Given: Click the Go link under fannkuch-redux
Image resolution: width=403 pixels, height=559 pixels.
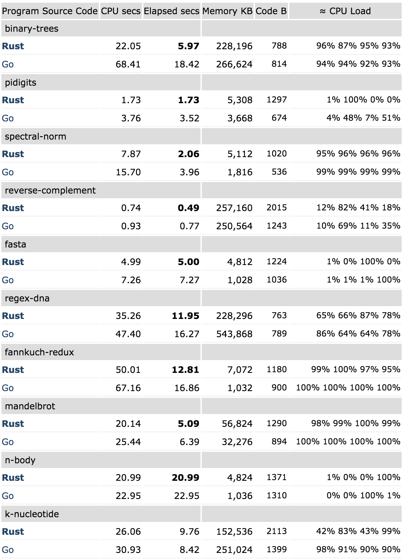Looking at the screenshot, I should tap(8, 388).
